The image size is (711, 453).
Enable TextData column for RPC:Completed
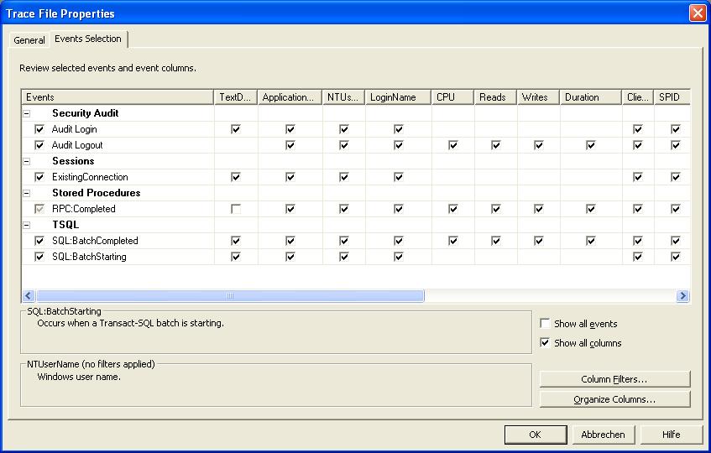(x=235, y=209)
